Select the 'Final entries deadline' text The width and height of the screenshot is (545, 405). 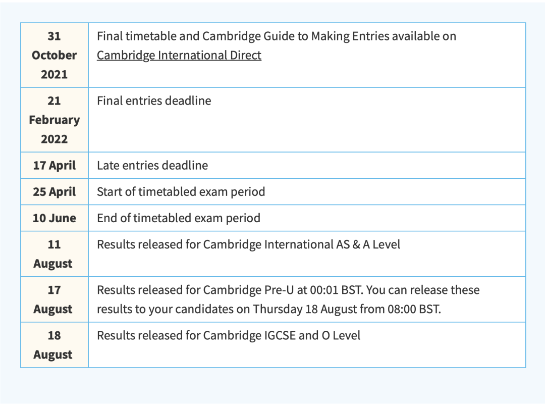tap(154, 101)
